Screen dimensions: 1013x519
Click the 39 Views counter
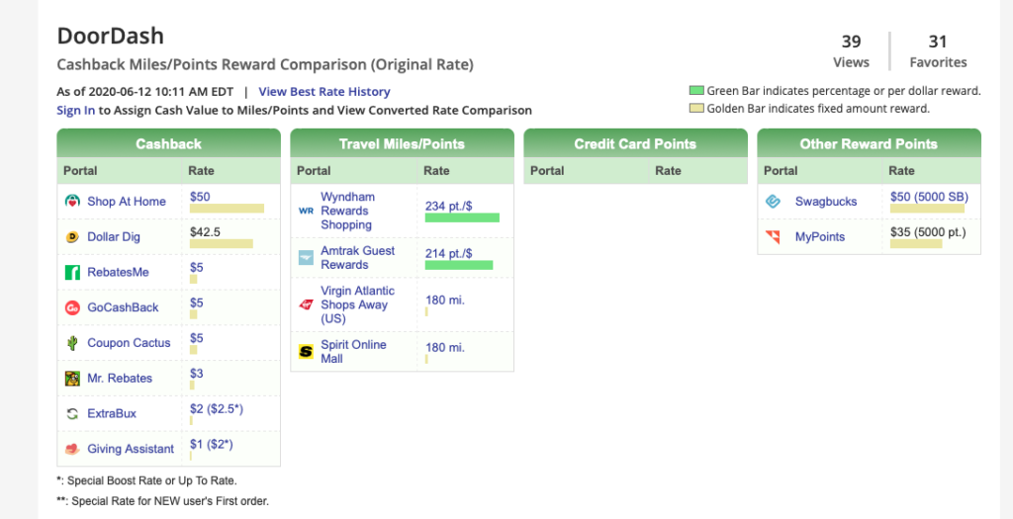pyautogui.click(x=851, y=51)
